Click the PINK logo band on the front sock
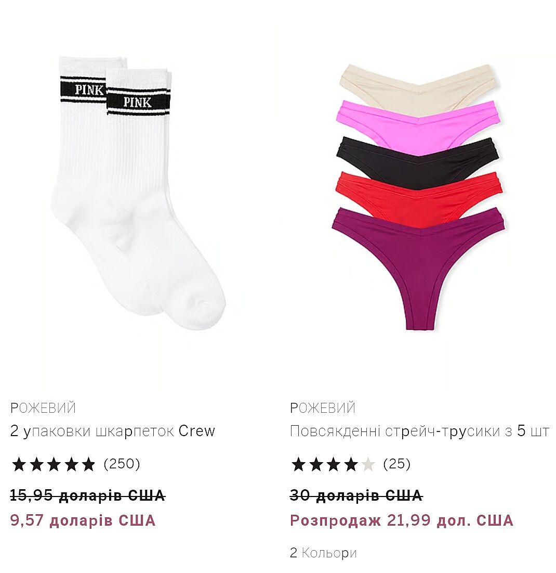This screenshot has height=573, width=556. (x=138, y=102)
